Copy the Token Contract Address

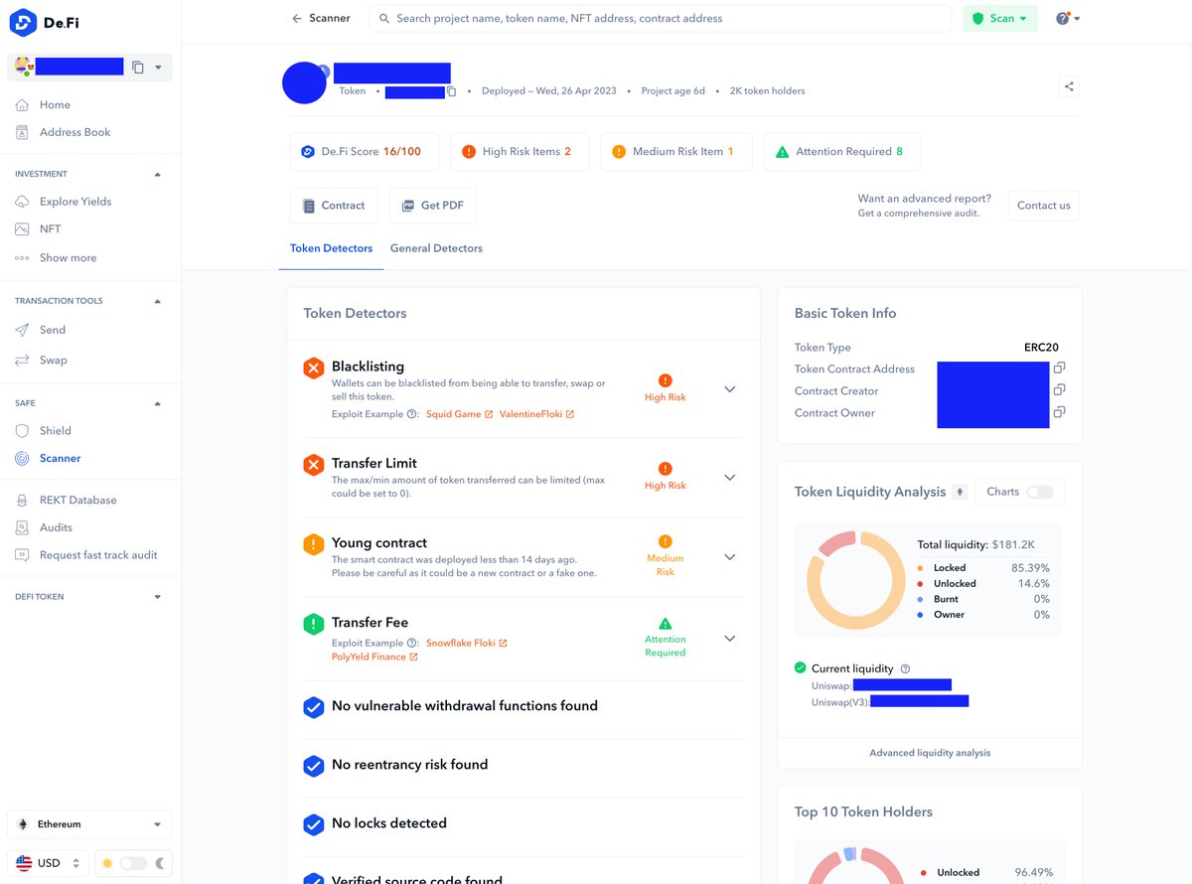pos(1059,368)
